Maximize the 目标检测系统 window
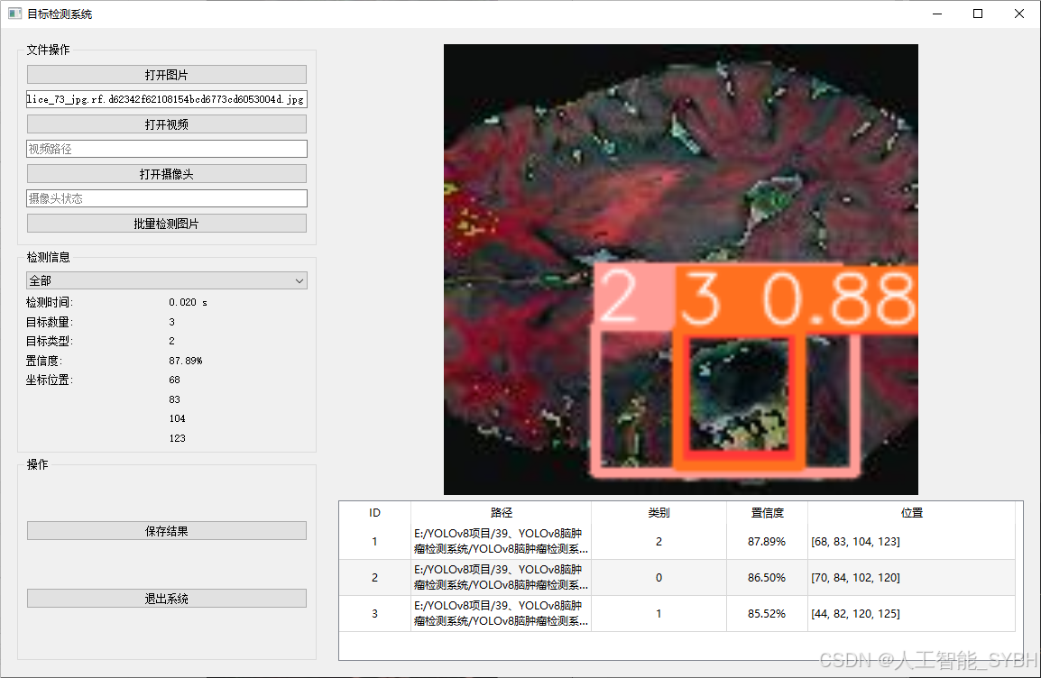 coord(978,14)
